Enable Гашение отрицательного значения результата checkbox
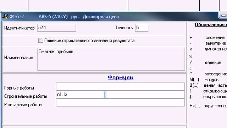 [x=41, y=40]
